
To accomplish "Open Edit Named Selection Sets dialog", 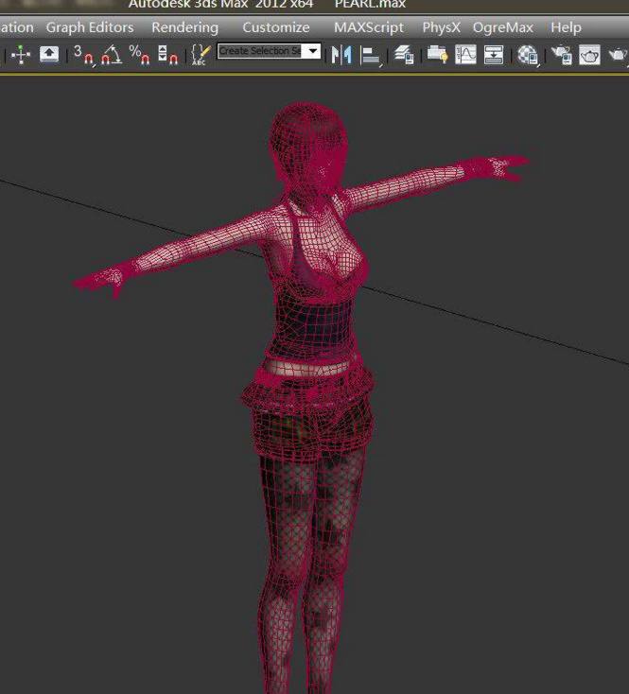I will (200, 55).
